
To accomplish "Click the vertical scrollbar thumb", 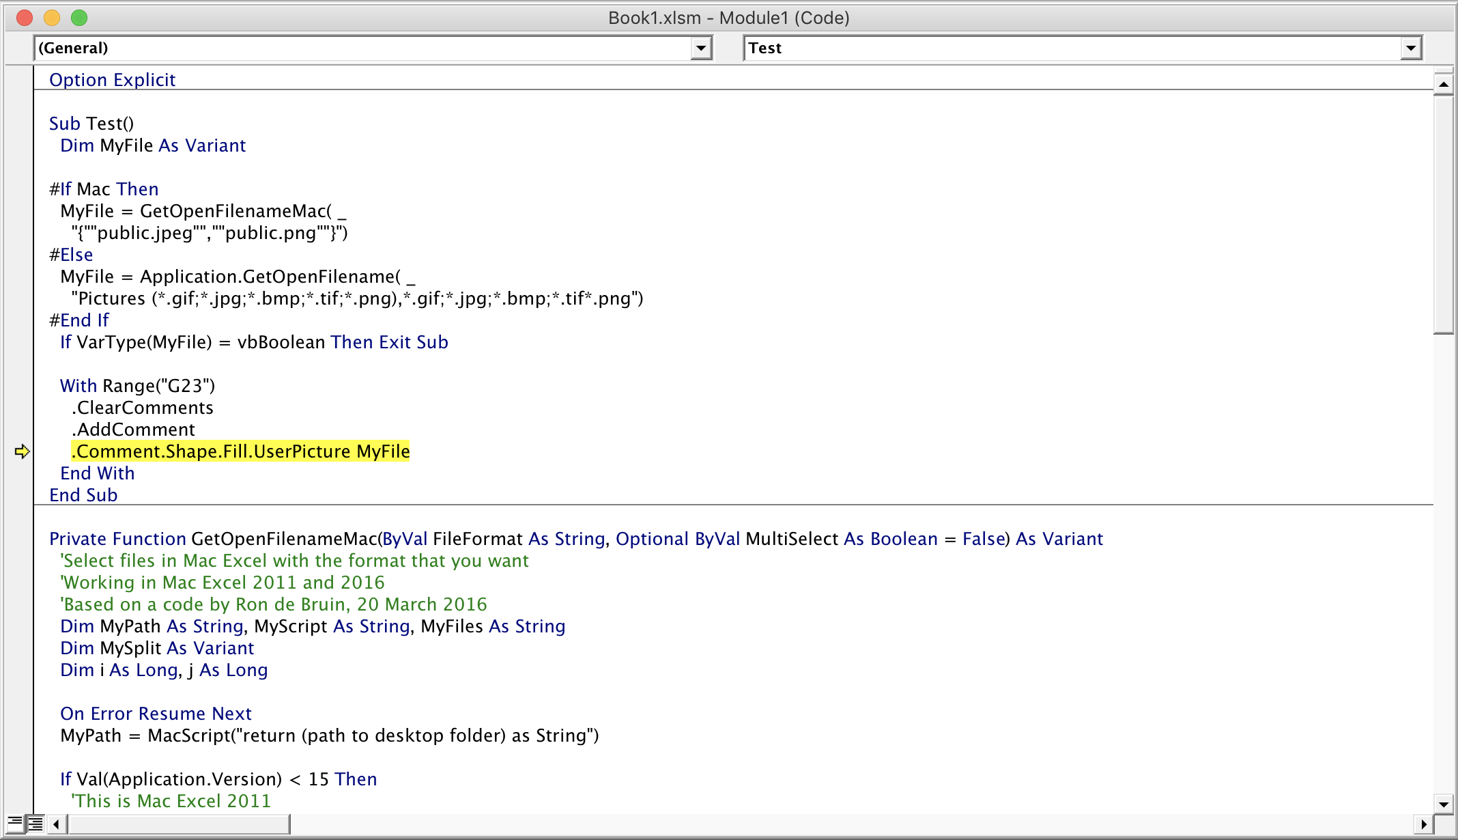I will point(1443,215).
